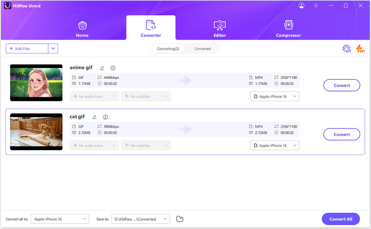Viewport: 371px width, 229px height.
Task: Convert the anime gif file
Action: pyautogui.click(x=342, y=85)
